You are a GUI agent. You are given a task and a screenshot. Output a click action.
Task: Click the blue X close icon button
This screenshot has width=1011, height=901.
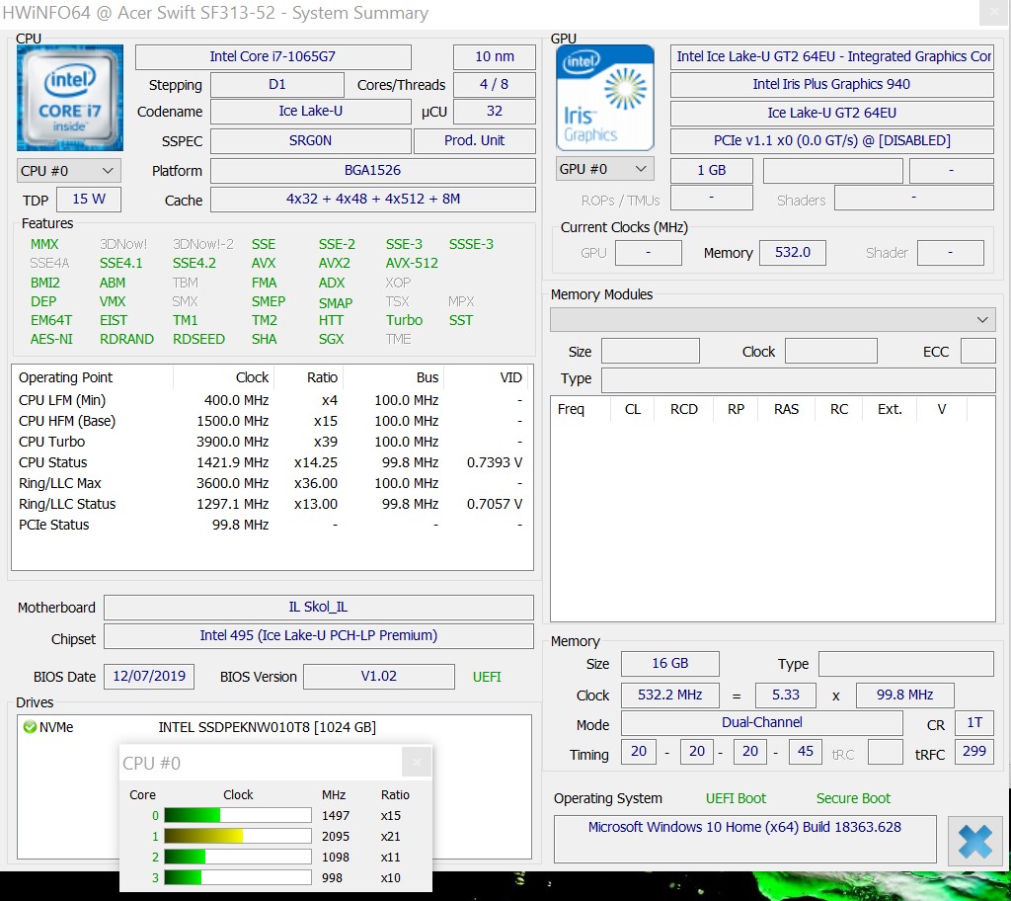974,841
